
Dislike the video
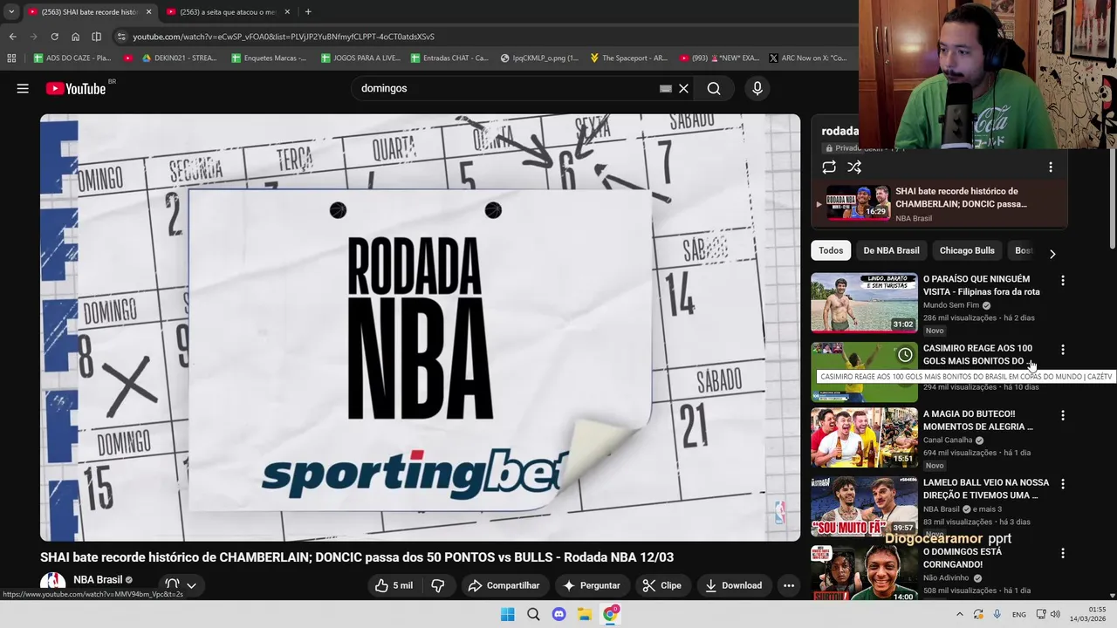438,585
